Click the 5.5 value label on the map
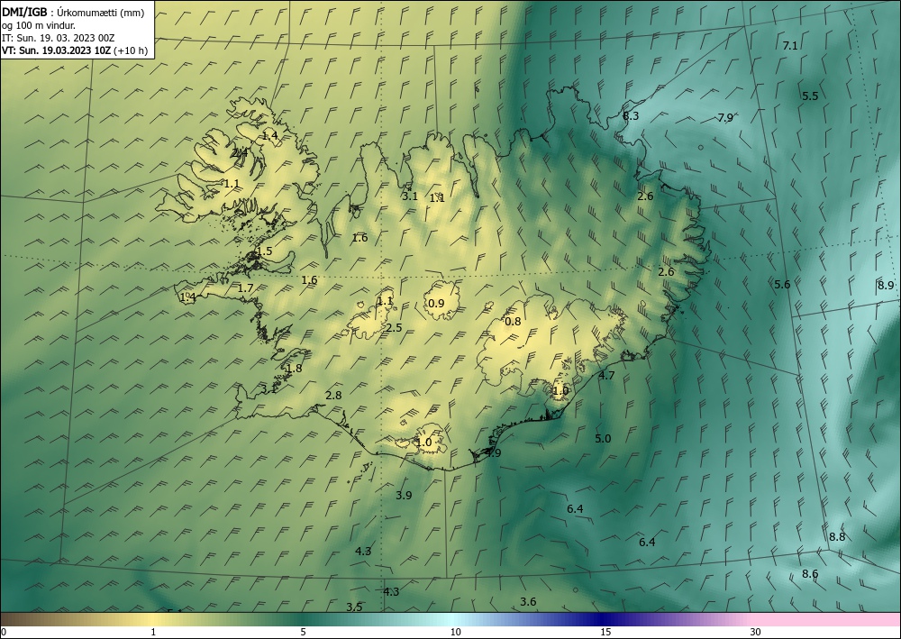The width and height of the screenshot is (901, 639). pos(810,96)
